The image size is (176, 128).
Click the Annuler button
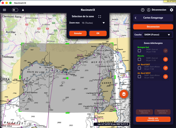78,33
